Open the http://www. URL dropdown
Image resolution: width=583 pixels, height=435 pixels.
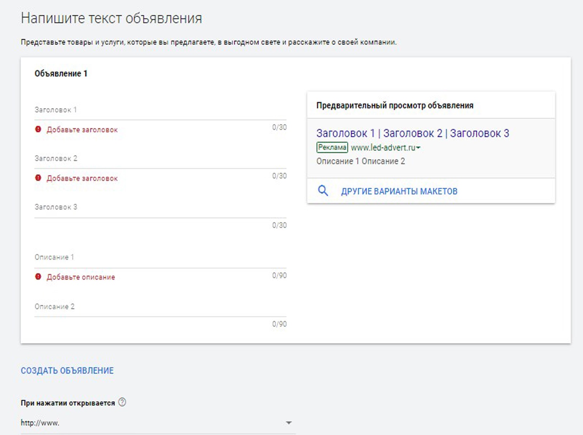[158, 423]
